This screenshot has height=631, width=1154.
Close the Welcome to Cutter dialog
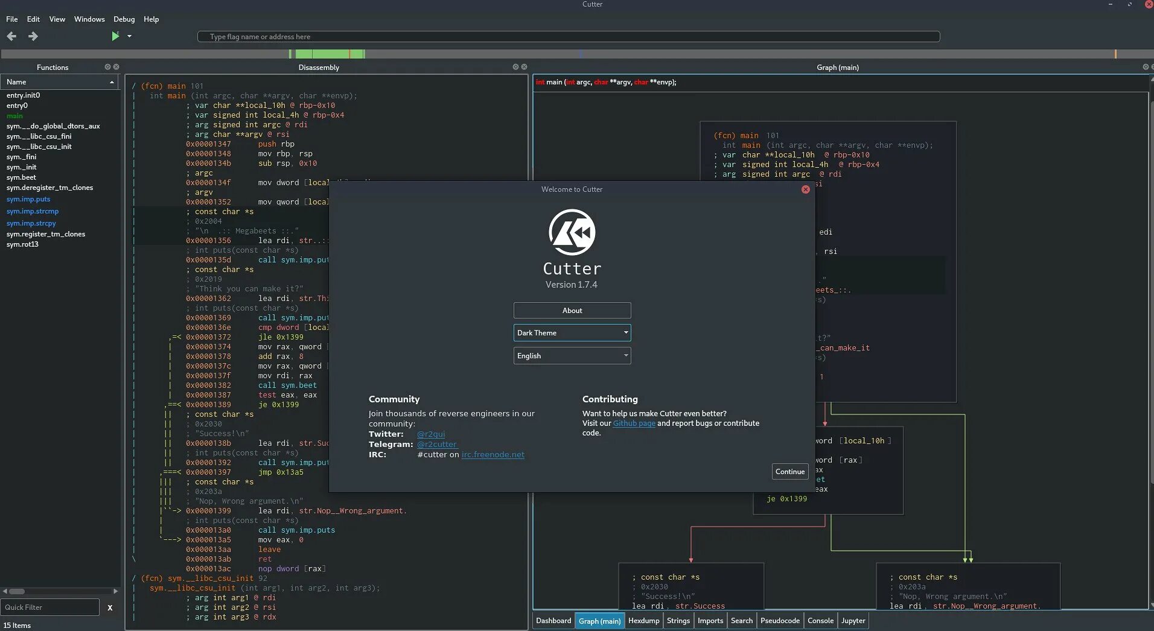(x=805, y=189)
